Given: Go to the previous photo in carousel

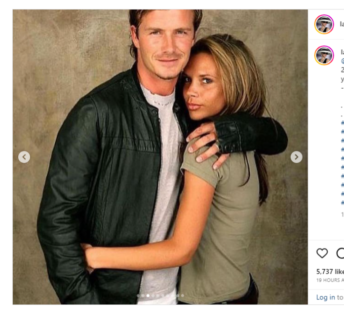Looking at the screenshot, I should tap(24, 157).
